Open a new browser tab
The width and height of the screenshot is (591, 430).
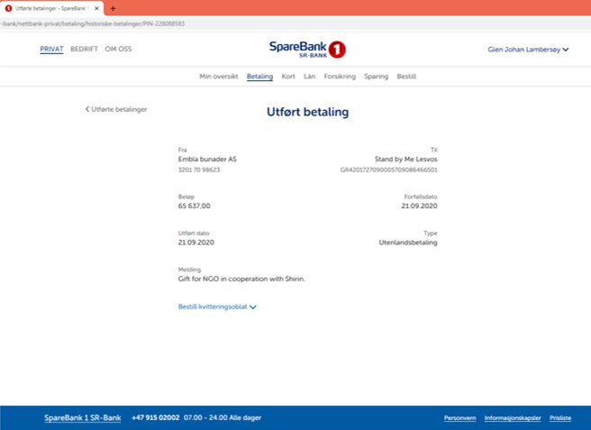pyautogui.click(x=113, y=8)
